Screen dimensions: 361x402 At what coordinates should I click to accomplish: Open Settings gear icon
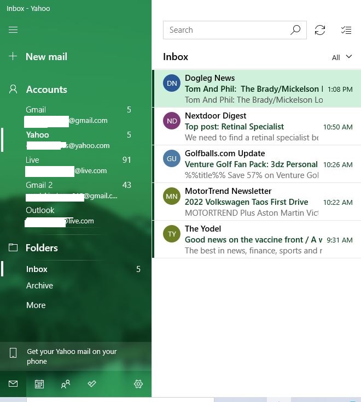[x=138, y=384]
